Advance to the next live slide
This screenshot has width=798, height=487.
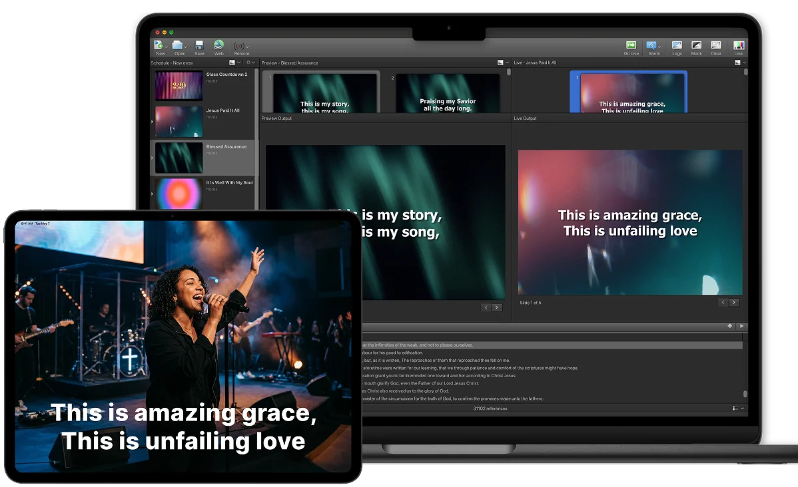click(x=734, y=302)
